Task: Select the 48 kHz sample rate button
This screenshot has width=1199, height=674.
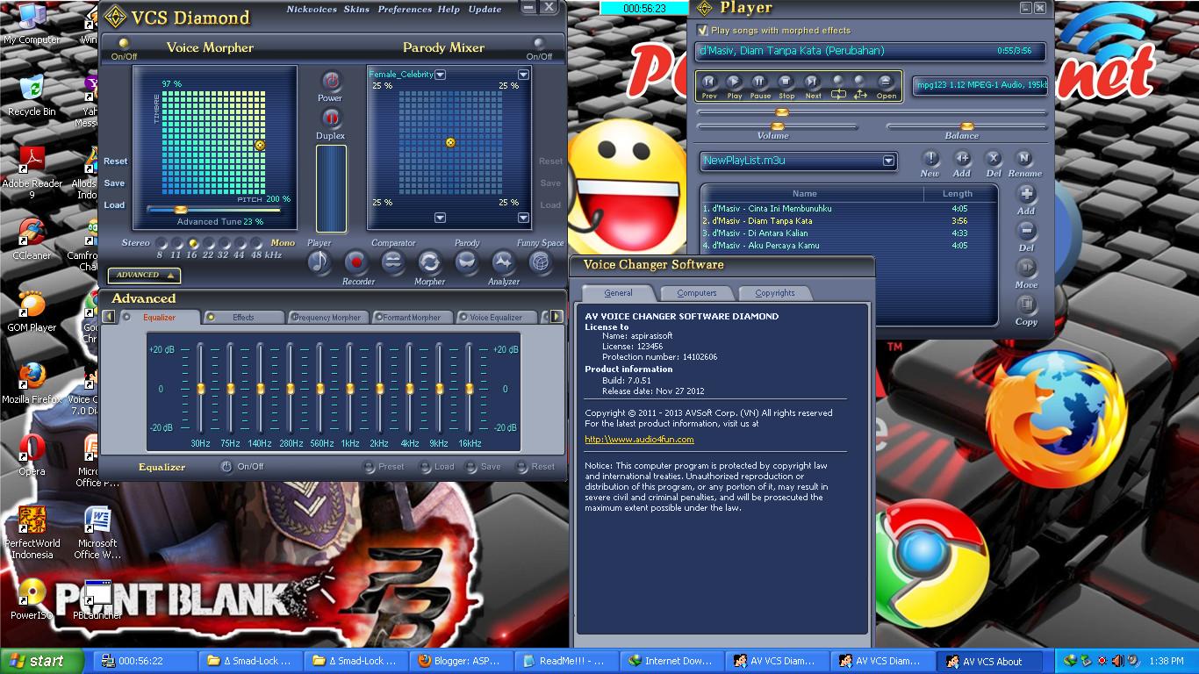Action: tap(256, 243)
